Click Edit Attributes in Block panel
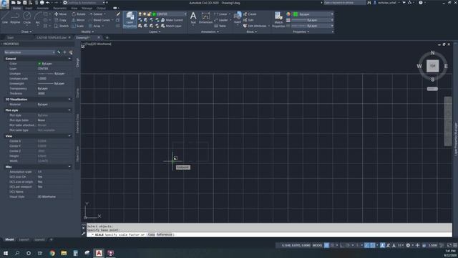The width and height of the screenshot is (458, 258). (x=255, y=26)
